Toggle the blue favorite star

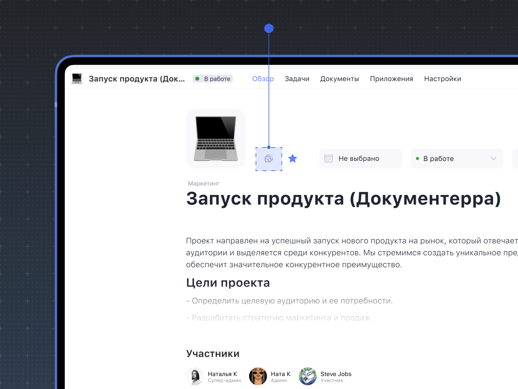292,159
